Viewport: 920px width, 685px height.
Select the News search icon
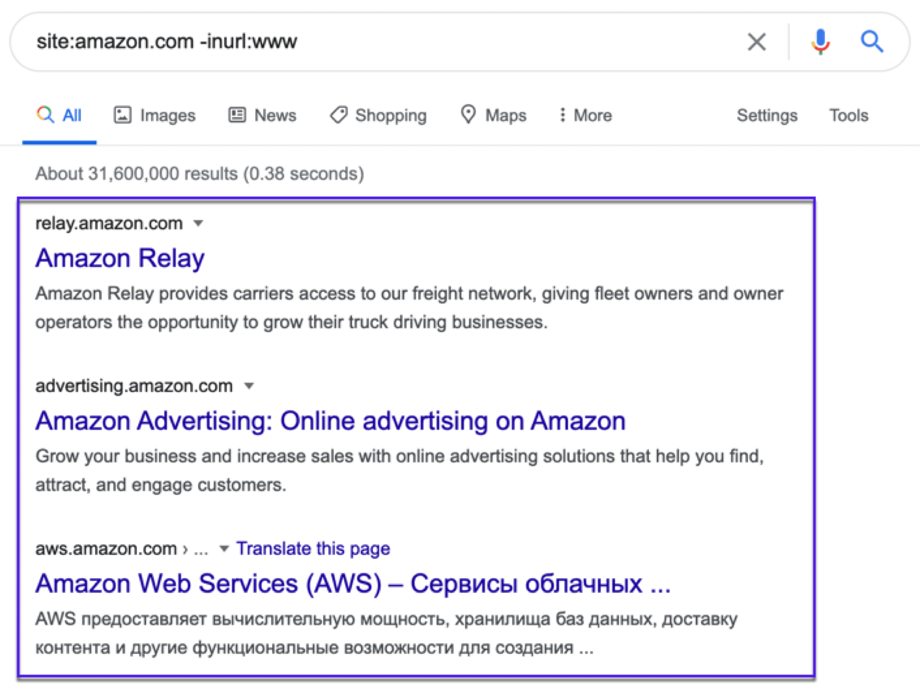click(x=237, y=115)
